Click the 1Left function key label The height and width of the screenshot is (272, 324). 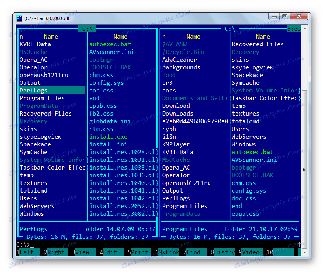click(28, 252)
